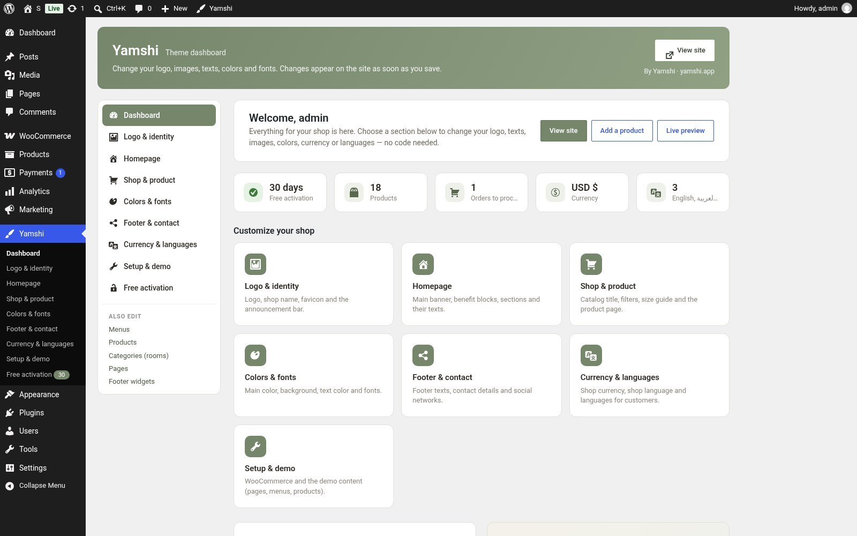Click the Footer & contact card share icon
Screen dimensions: 857x536
coord(423,355)
